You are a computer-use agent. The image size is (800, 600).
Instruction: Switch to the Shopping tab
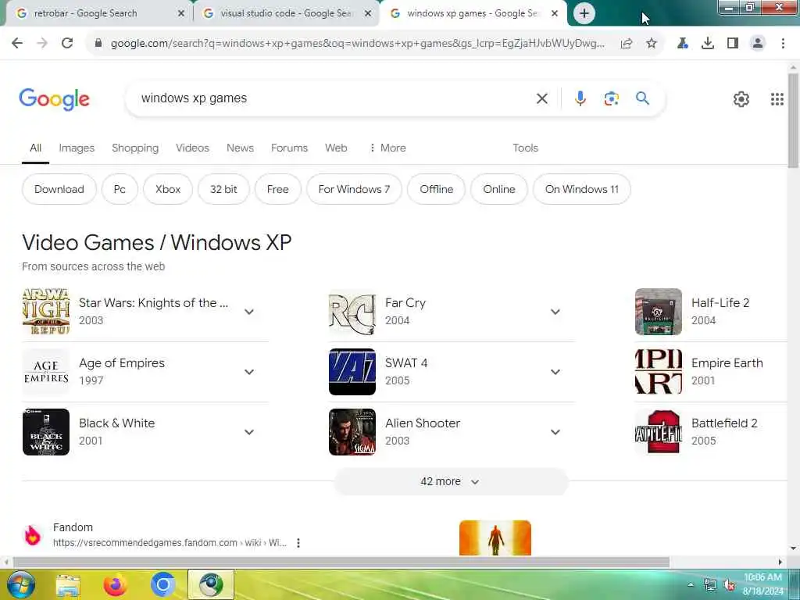[135, 148]
